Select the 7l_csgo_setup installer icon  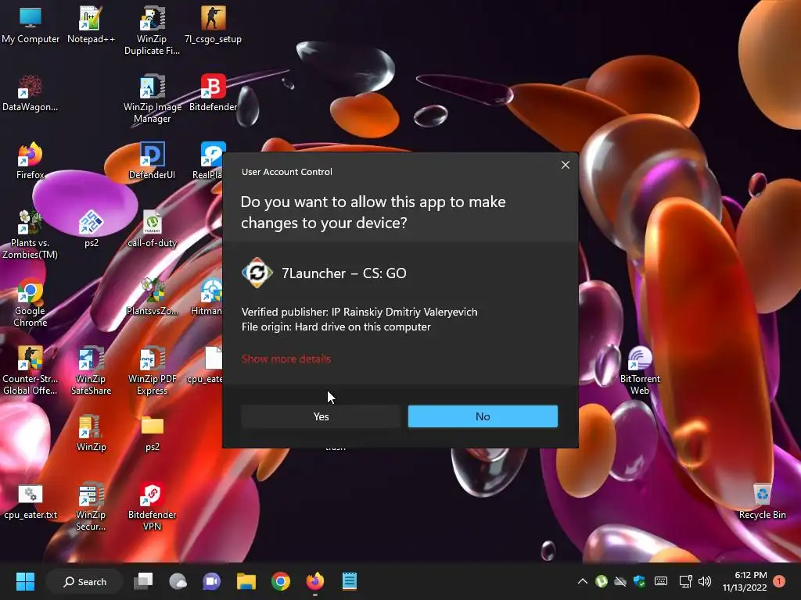tap(213, 26)
